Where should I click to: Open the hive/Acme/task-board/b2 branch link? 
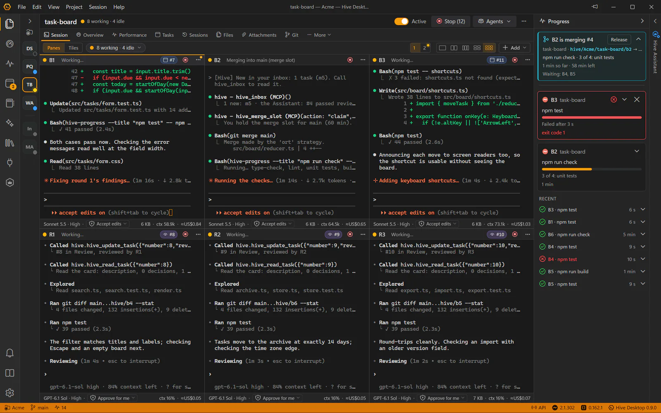(601, 49)
